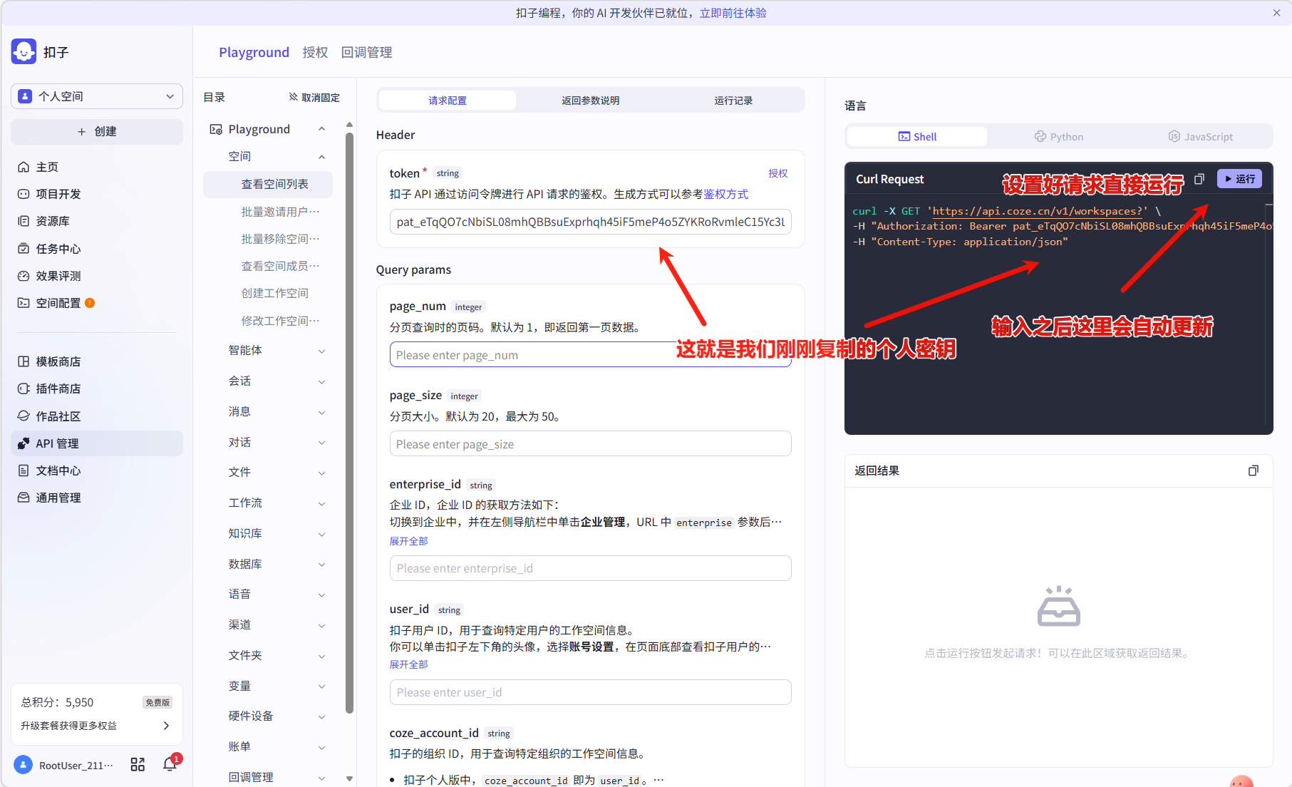Switch to the 授权 top tab
This screenshot has height=787, width=1292.
(x=315, y=52)
